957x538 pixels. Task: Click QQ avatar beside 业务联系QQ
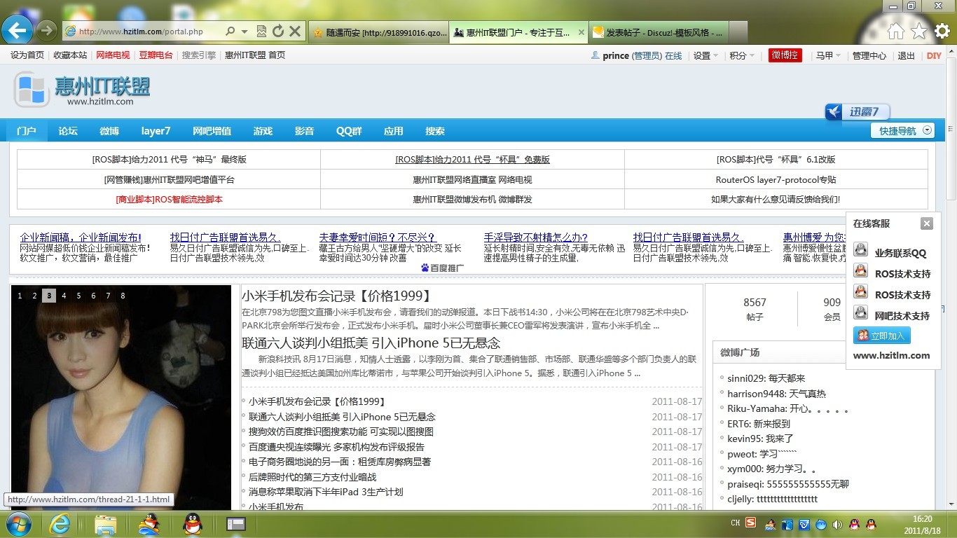(x=861, y=250)
